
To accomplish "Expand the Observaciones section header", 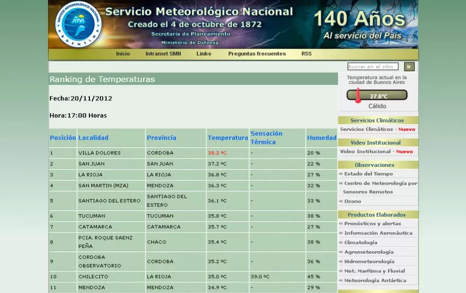I will pyautogui.click(x=378, y=164).
